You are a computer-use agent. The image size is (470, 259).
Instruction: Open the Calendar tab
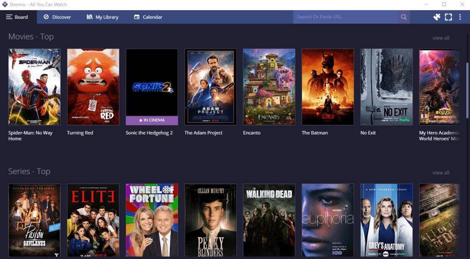[148, 17]
